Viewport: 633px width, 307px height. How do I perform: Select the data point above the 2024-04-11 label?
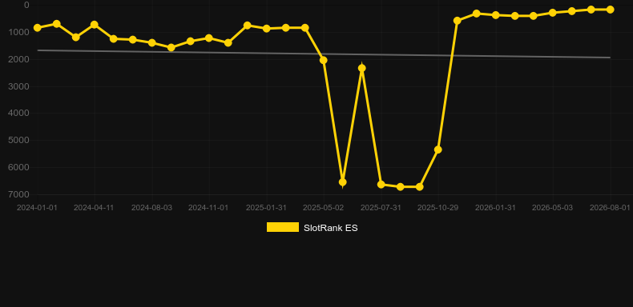coord(95,25)
